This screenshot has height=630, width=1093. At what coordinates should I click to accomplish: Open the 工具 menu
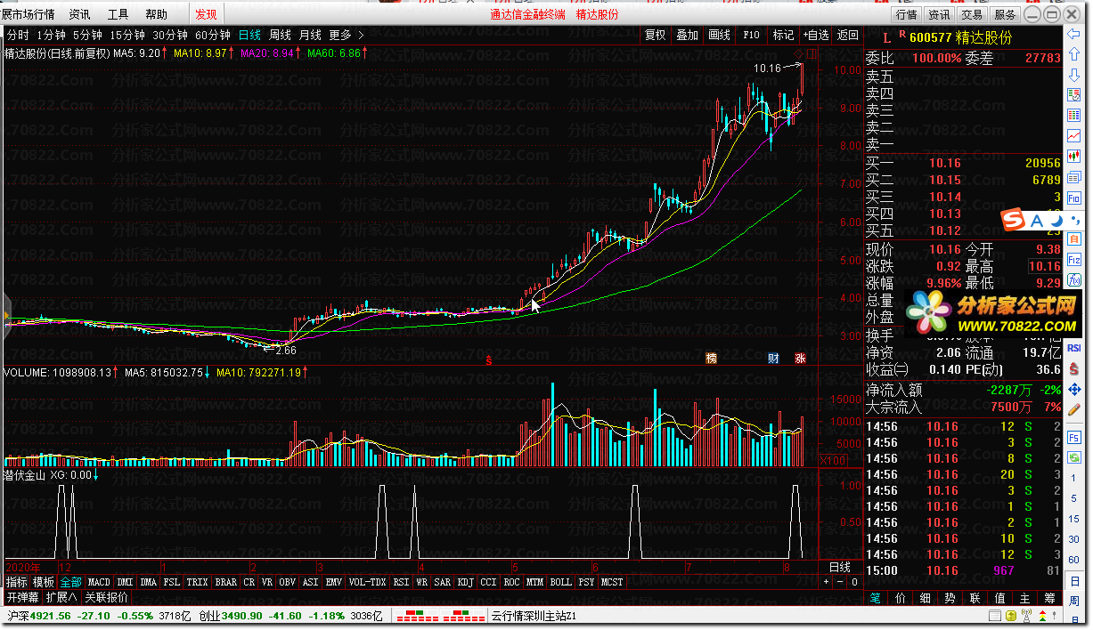pyautogui.click(x=118, y=14)
